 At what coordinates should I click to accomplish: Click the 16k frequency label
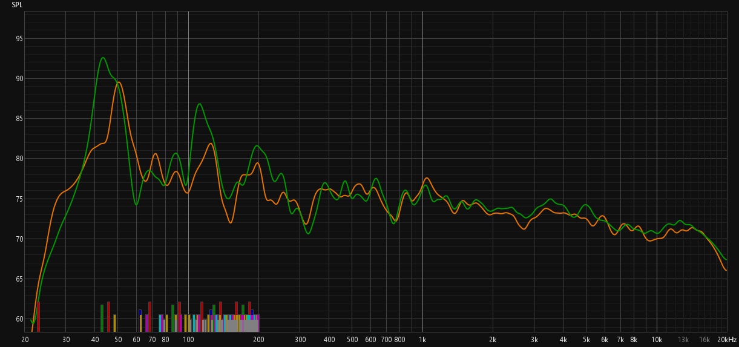tap(705, 340)
